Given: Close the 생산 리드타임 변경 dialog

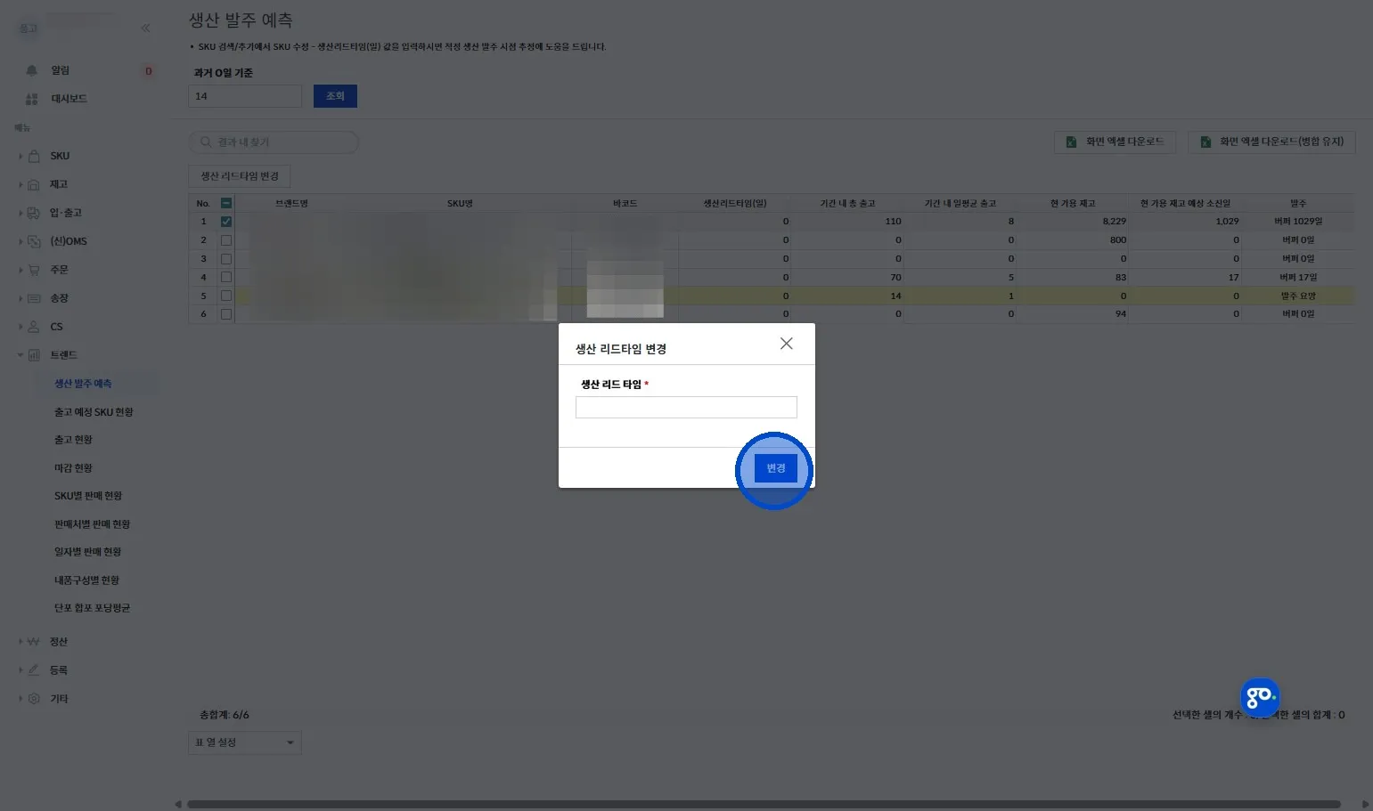Looking at the screenshot, I should tap(786, 344).
